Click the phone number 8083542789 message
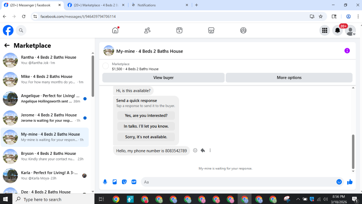 (152, 151)
